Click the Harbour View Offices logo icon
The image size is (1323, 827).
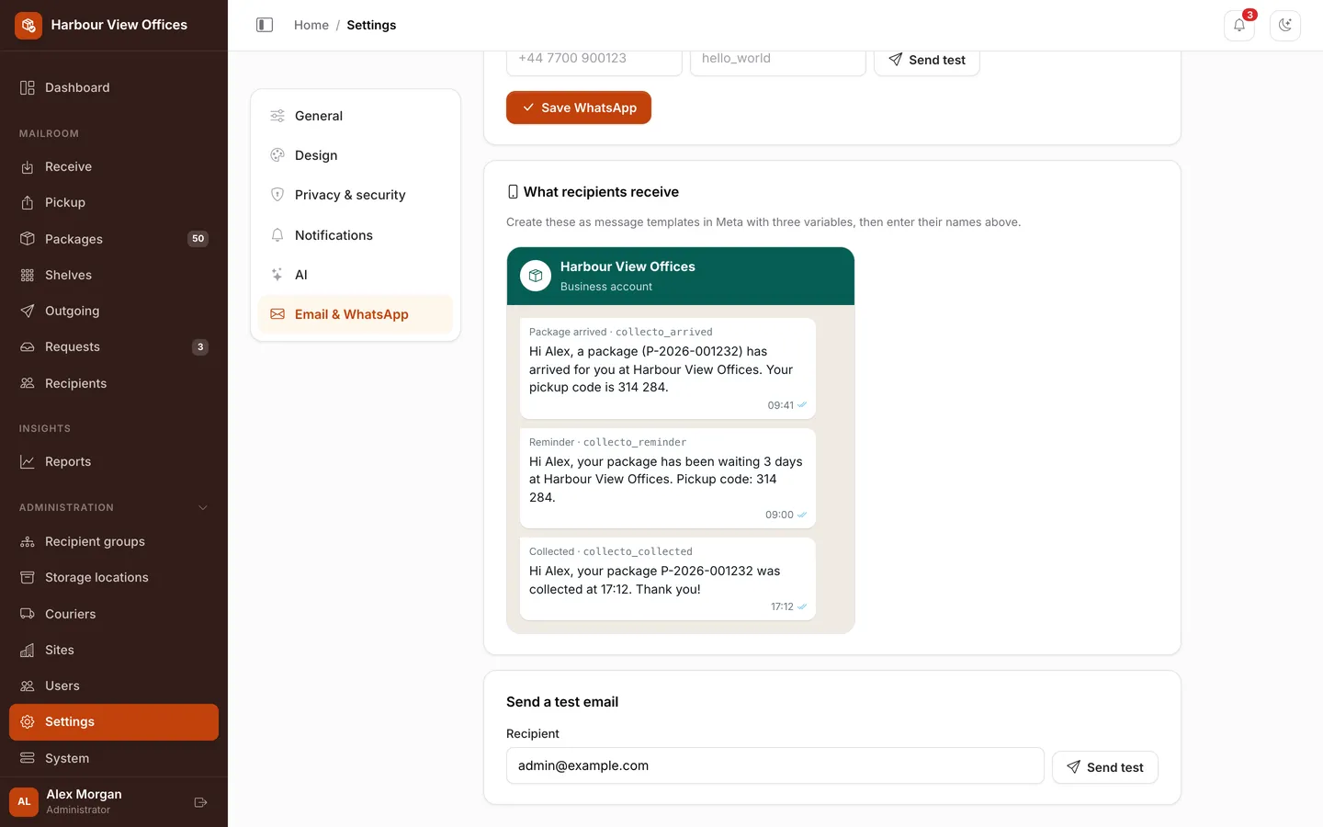(28, 25)
